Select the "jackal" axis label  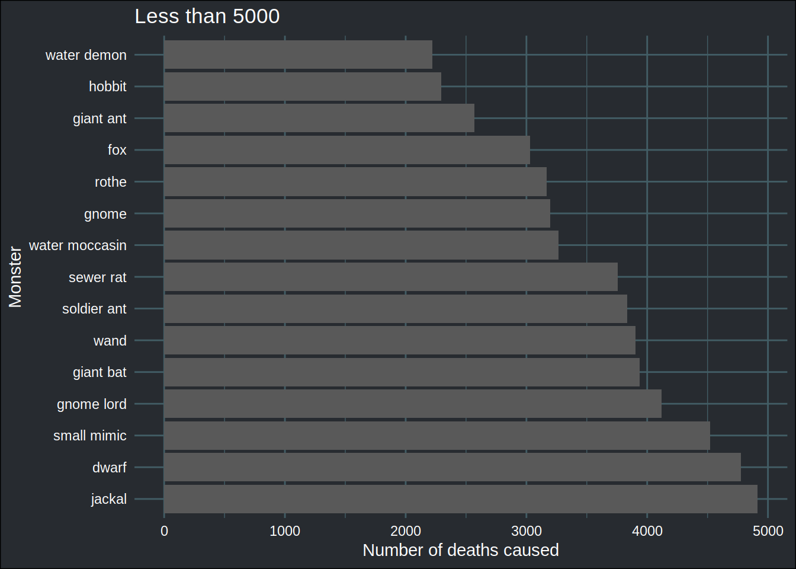(x=109, y=499)
